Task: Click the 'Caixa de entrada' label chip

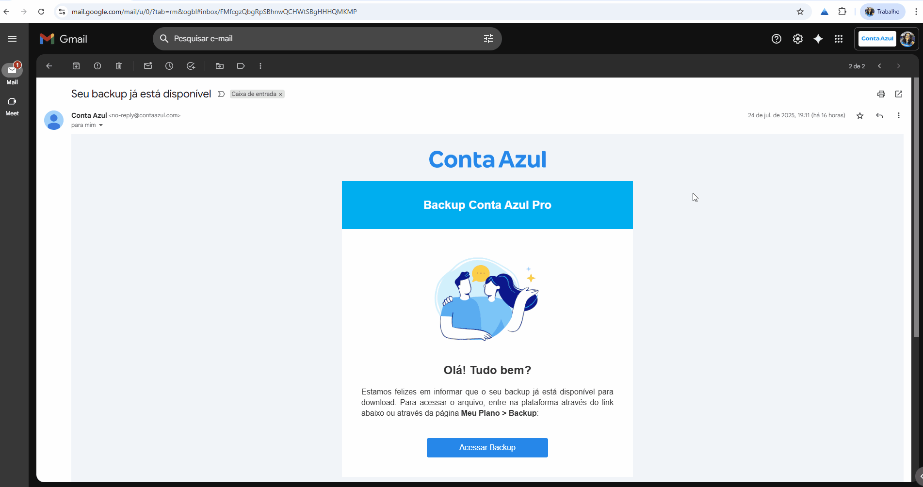Action: coord(254,94)
